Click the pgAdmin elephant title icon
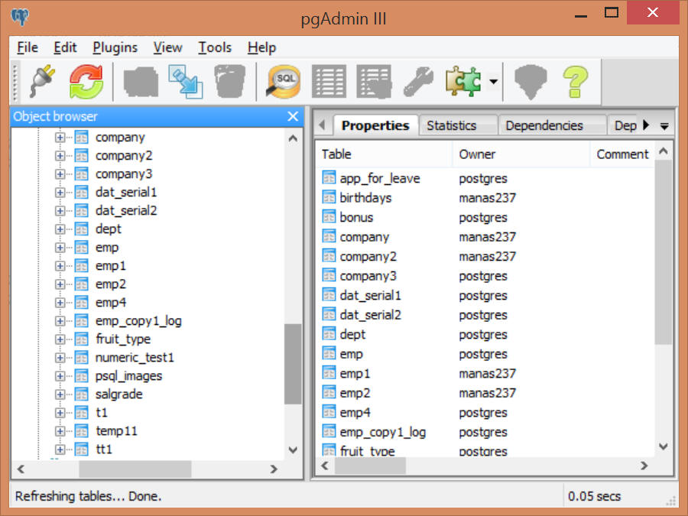The width and height of the screenshot is (688, 516). pos(20,17)
